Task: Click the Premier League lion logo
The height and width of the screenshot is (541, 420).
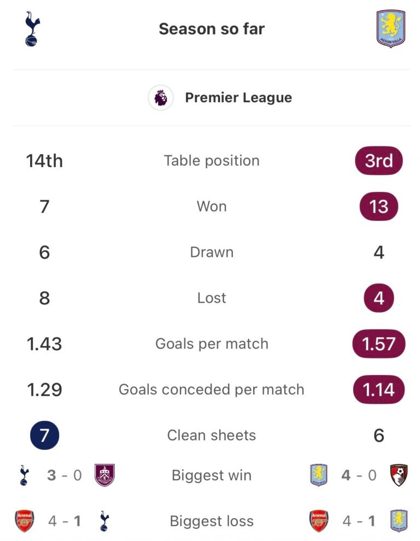Action: point(161,98)
